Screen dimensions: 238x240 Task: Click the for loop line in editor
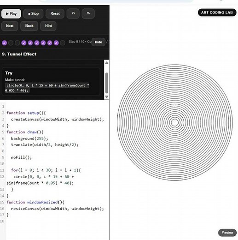[46, 170]
